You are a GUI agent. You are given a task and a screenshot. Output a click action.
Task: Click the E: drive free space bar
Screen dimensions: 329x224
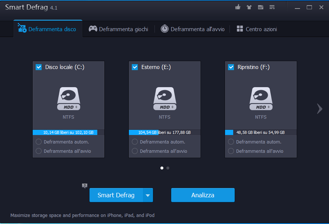(x=165, y=132)
